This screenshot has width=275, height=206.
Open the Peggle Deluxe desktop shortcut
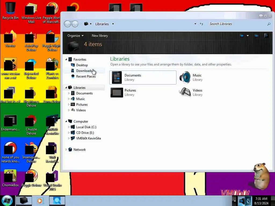coord(31,178)
